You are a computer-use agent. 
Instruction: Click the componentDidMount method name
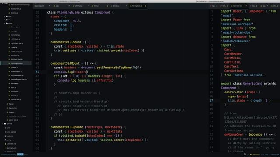(x=65, y=63)
